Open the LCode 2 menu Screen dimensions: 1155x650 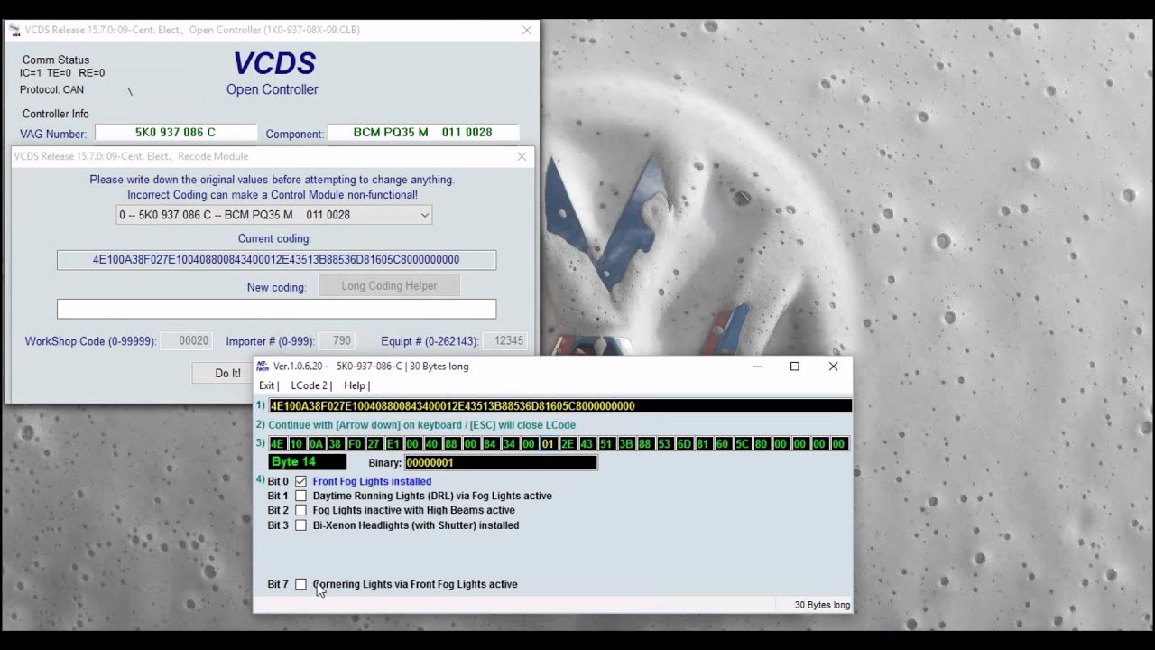point(311,385)
